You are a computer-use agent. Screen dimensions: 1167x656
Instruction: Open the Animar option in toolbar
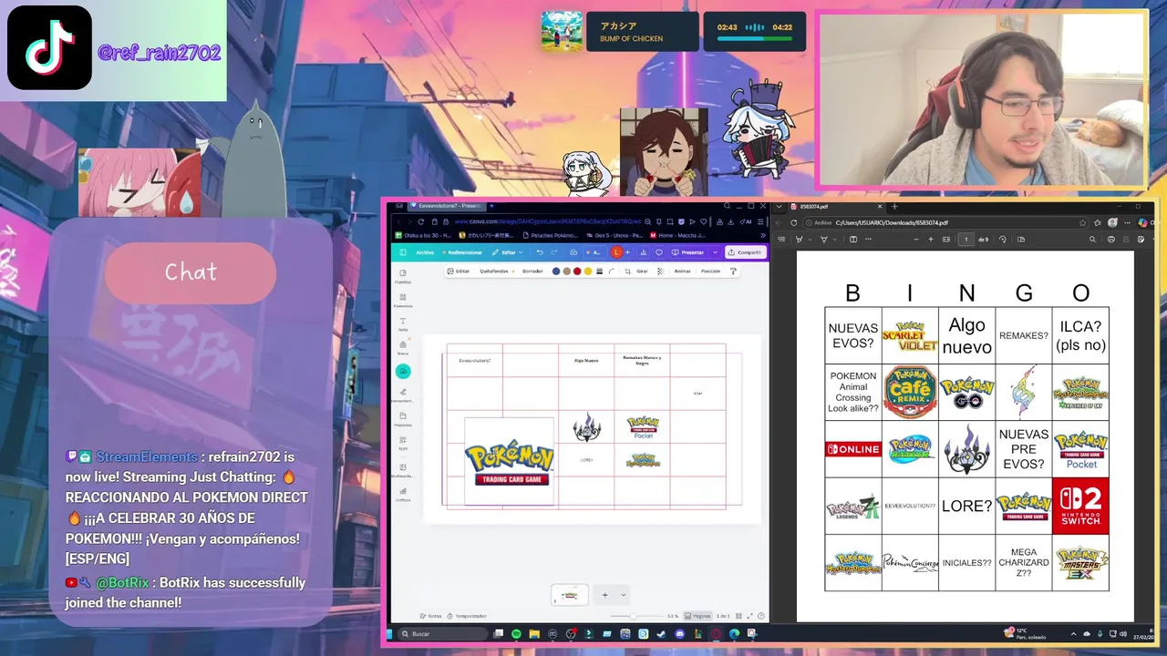pyautogui.click(x=682, y=272)
